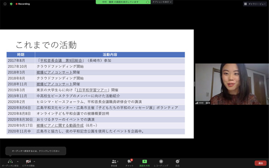Click the red Recording indicator
This screenshot has height=168, width=269.
pos(23,4)
